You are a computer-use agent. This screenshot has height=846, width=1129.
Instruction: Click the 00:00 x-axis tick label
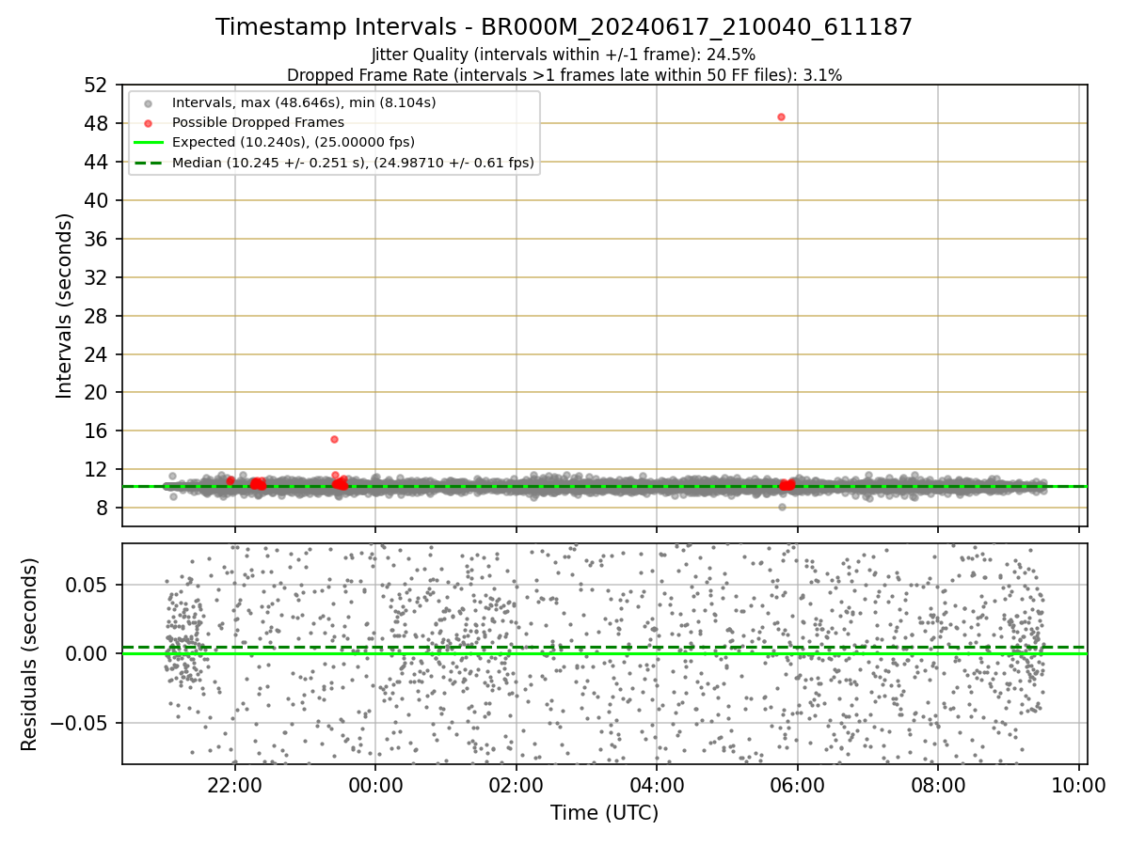point(375,784)
